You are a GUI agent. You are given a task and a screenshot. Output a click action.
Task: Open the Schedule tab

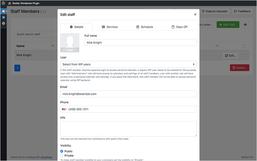145,27
